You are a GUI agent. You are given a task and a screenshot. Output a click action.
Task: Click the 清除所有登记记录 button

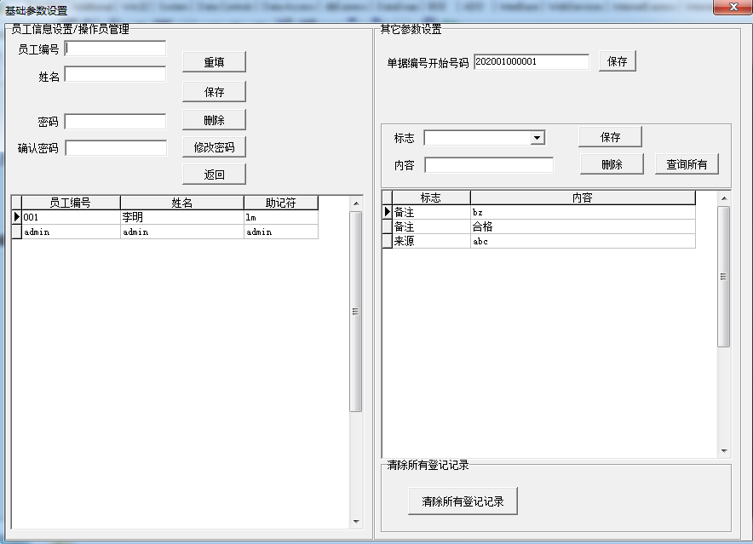[x=463, y=501]
